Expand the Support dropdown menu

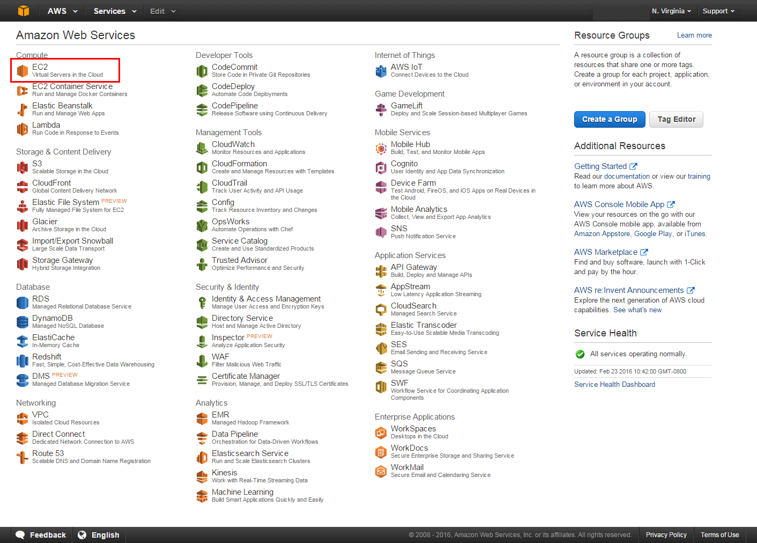[x=718, y=11]
